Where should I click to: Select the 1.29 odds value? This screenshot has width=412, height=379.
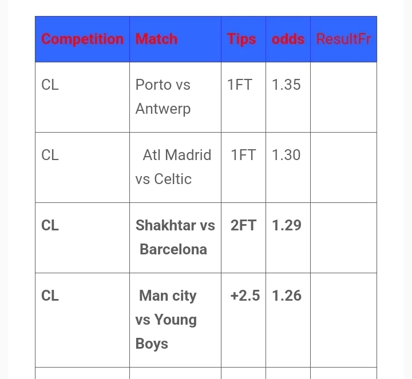click(x=286, y=225)
